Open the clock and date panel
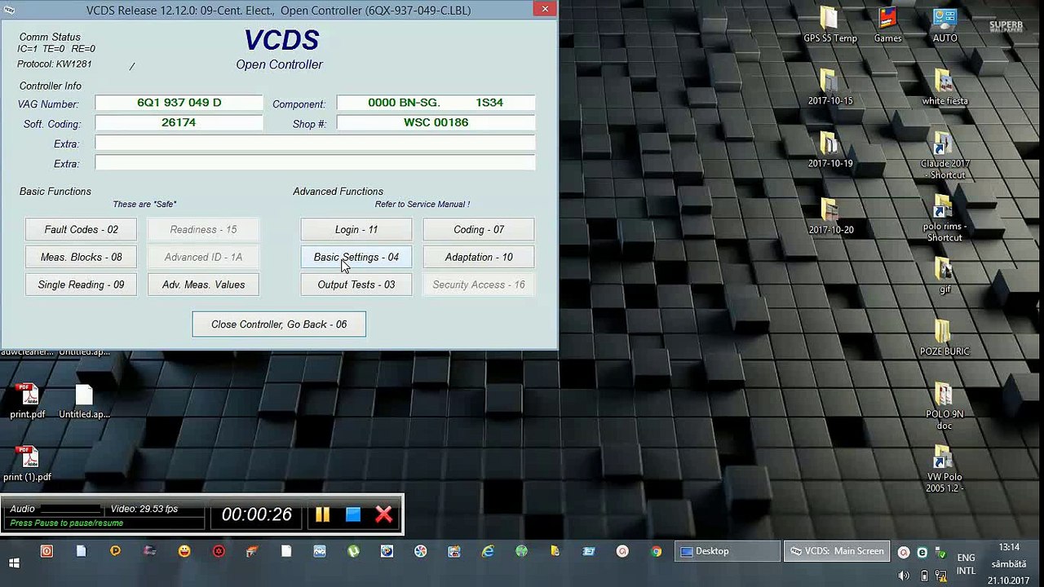Screen dimensions: 1044x587 pos(1009,563)
